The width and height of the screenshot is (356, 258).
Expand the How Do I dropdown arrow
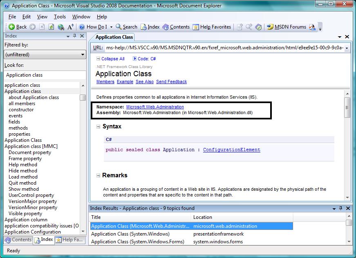pos(111,27)
